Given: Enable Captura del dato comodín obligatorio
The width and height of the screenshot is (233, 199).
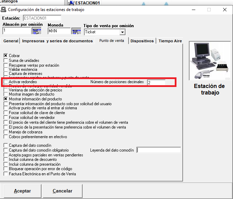Looking at the screenshot, I should click(x=5, y=150).
